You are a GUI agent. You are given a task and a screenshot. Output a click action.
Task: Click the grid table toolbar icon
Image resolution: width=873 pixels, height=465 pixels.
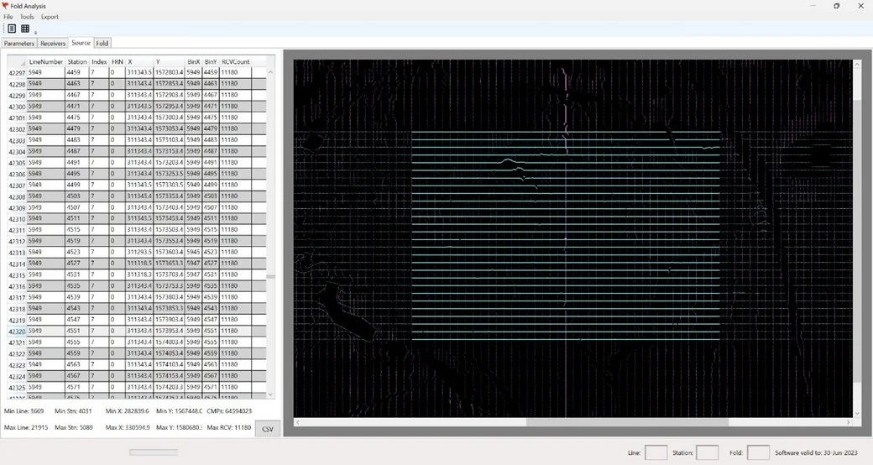click(x=25, y=29)
